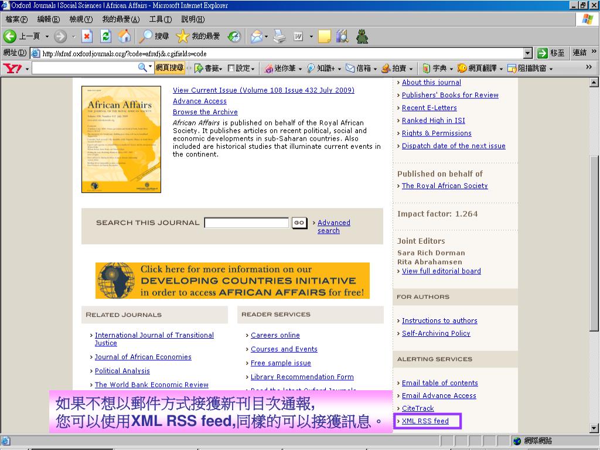
Task: Click the Yahoo! Y logo in toolbar
Action: 12,69
